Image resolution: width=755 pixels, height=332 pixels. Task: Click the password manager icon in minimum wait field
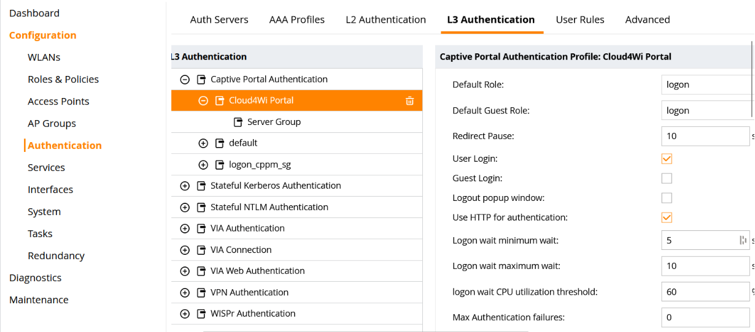click(743, 241)
